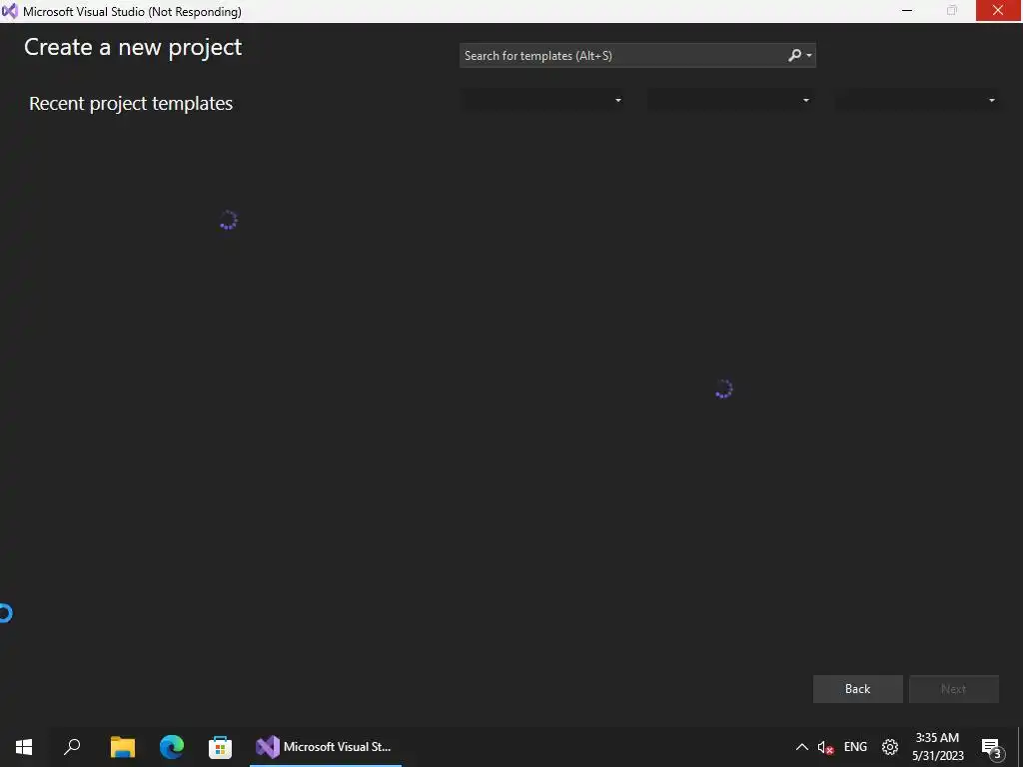Open the notification center icon
The image size is (1023, 767).
click(992, 747)
